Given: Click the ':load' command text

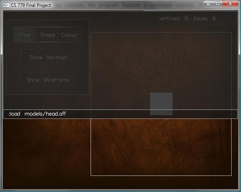Looking at the screenshot, I should pyautogui.click(x=14, y=114).
